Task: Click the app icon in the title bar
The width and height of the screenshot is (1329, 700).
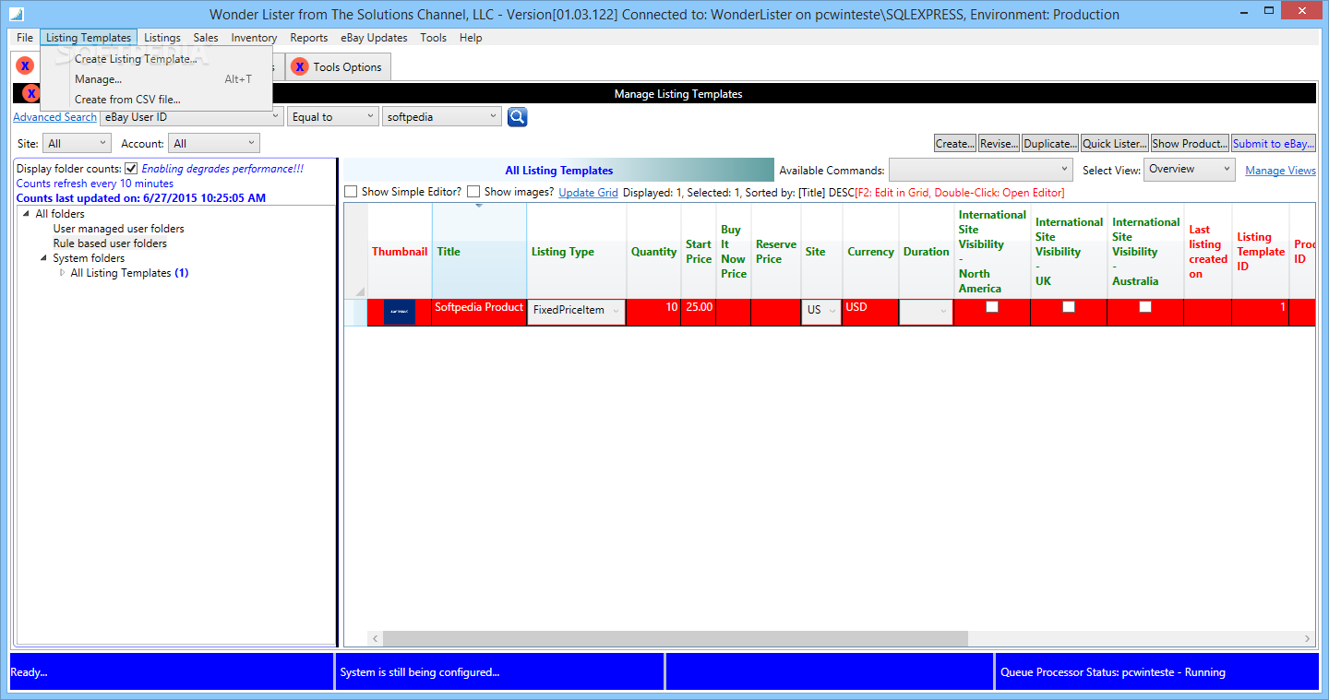Action: (x=17, y=15)
